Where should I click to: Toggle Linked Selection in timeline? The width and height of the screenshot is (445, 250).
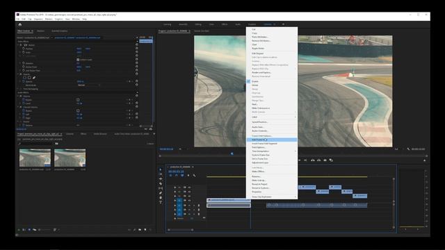(182, 176)
